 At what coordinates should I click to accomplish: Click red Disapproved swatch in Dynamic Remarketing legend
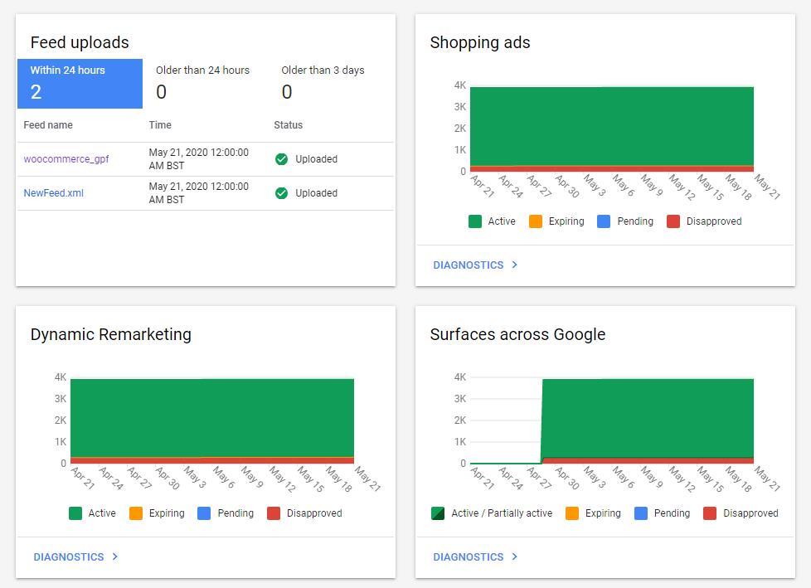(x=274, y=513)
